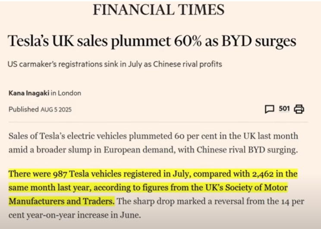Click the sentence beginning 'The sharp drop'

(207, 201)
